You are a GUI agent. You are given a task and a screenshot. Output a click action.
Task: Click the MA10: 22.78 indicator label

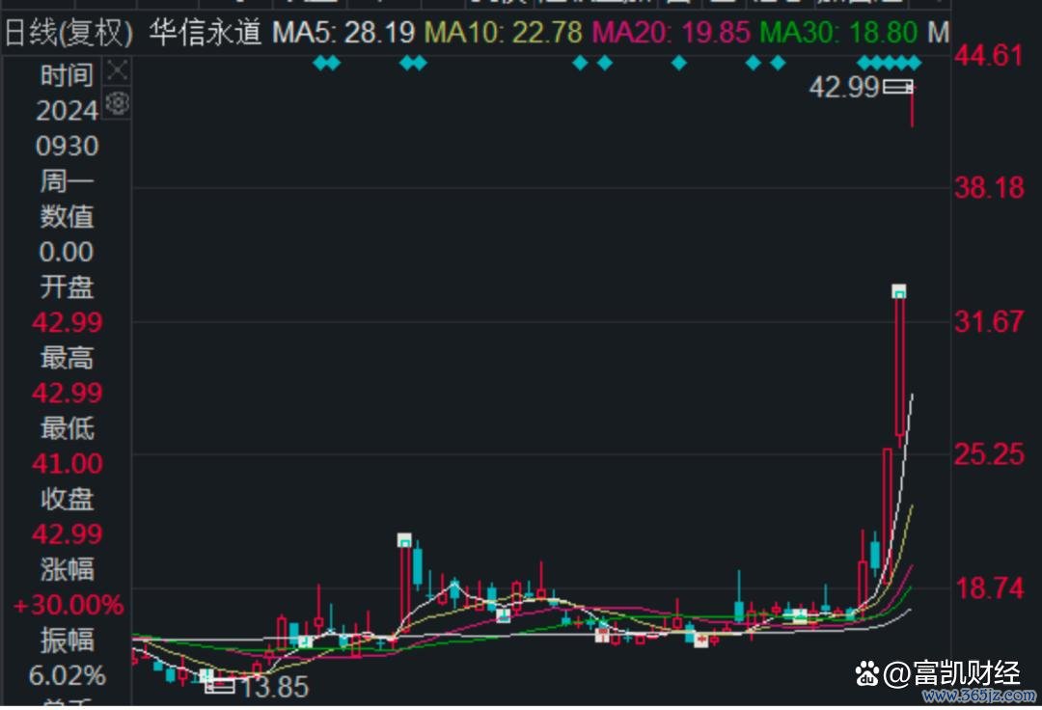pyautogui.click(x=504, y=34)
